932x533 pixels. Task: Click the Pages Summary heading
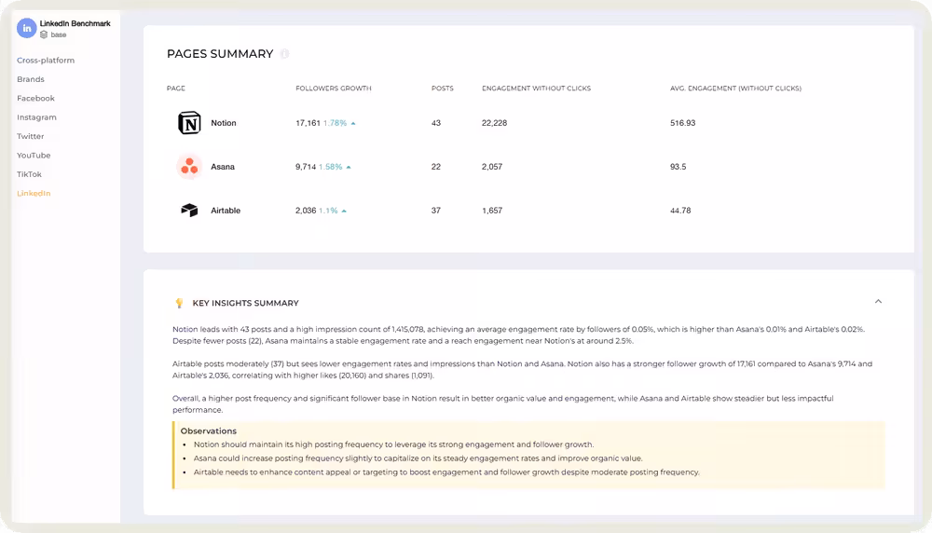(x=220, y=54)
